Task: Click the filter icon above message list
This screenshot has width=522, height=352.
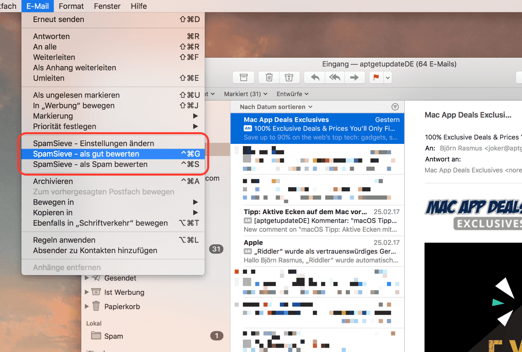Action: pyautogui.click(x=395, y=107)
